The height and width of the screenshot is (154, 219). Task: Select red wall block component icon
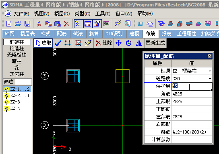pos(180,24)
